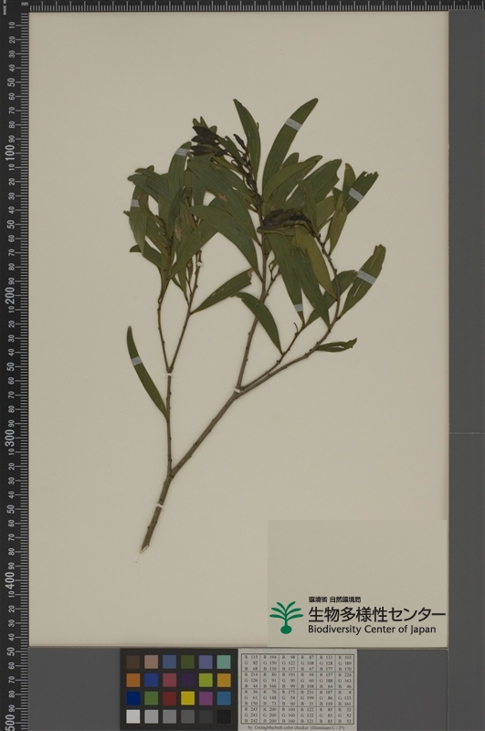Click the orange swatch in the second row
Viewport: 485px width, 731px height.
pyautogui.click(x=133, y=680)
